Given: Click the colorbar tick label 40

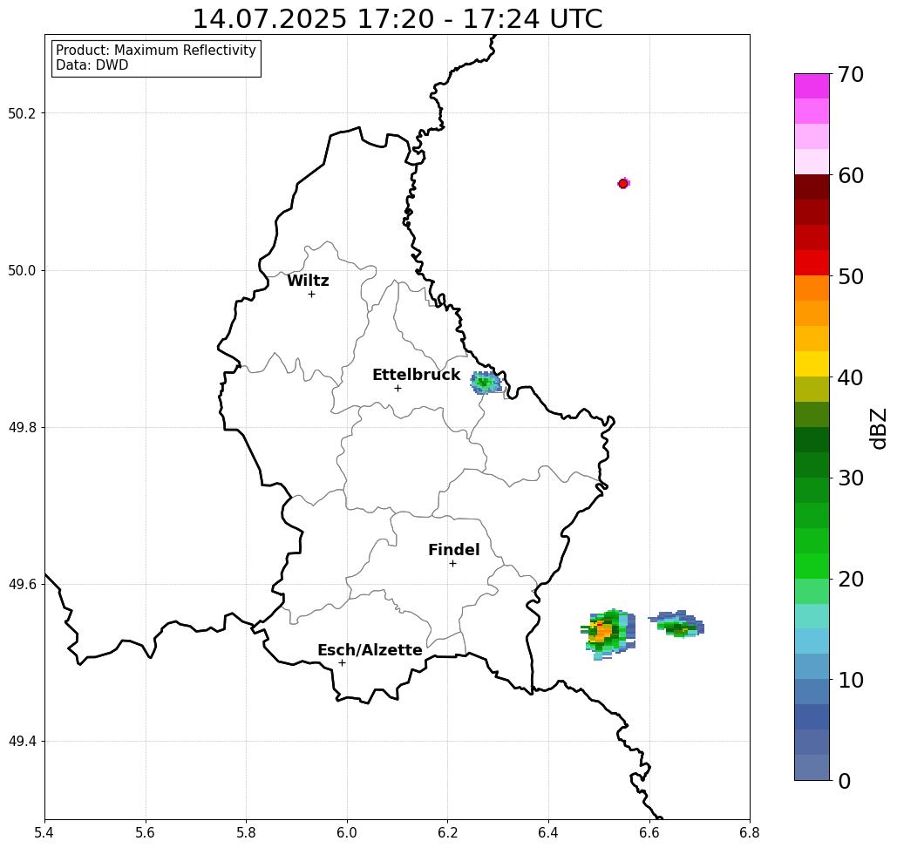Looking at the screenshot, I should coord(851,377).
